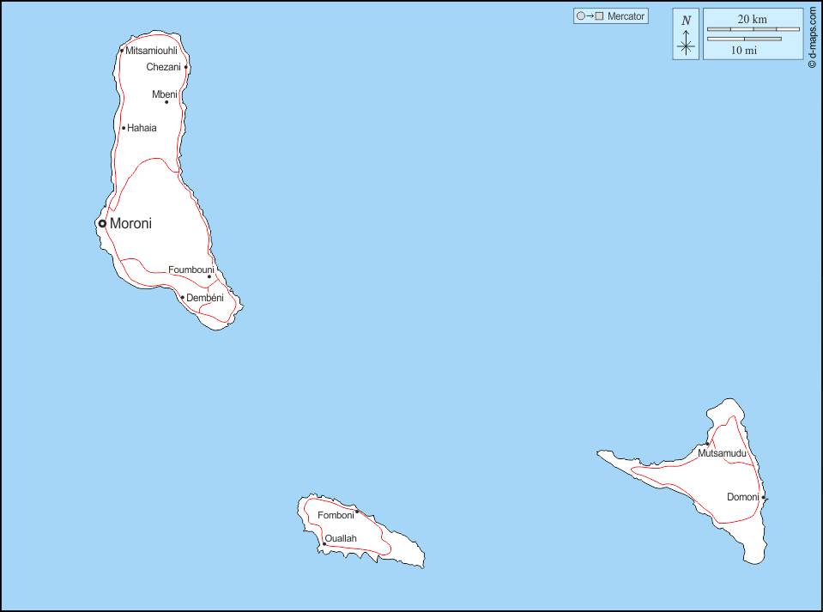This screenshot has height=612, width=823.
Task: Click the Mitsamiouhli town dot
Action: point(122,51)
